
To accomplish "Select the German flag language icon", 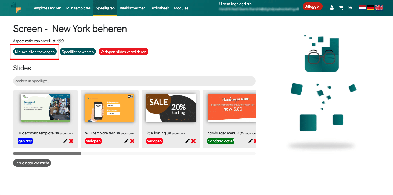I will pos(371,8).
